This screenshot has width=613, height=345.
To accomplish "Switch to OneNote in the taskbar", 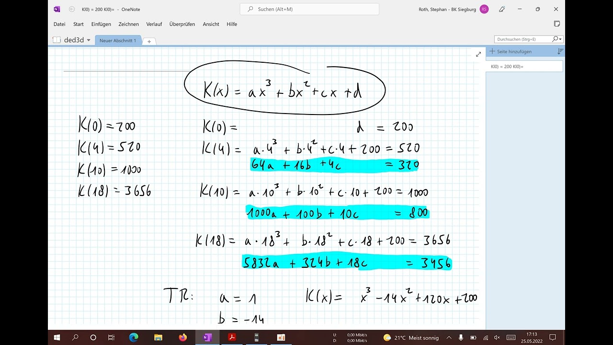I will coord(207,337).
